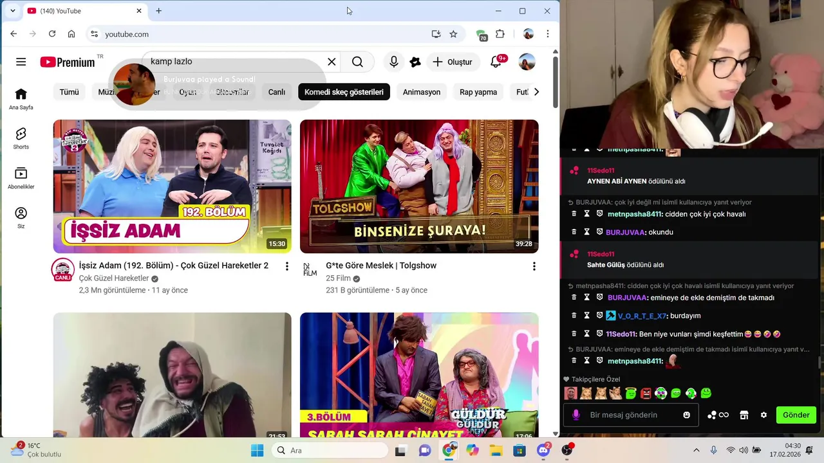
Task: Focus the youtube.com address bar
Action: pyautogui.click(x=257, y=34)
